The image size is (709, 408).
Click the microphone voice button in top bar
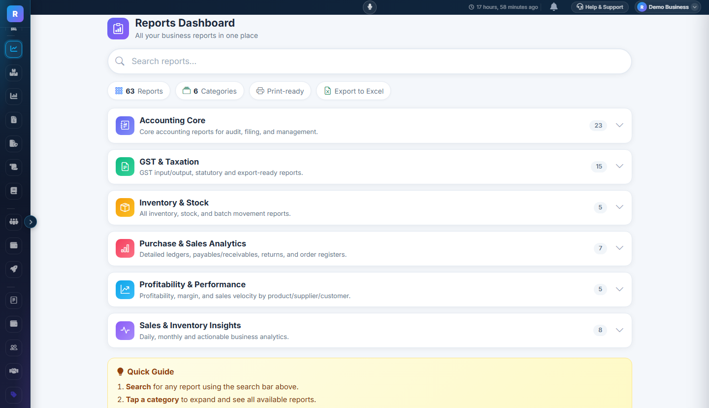[370, 7]
